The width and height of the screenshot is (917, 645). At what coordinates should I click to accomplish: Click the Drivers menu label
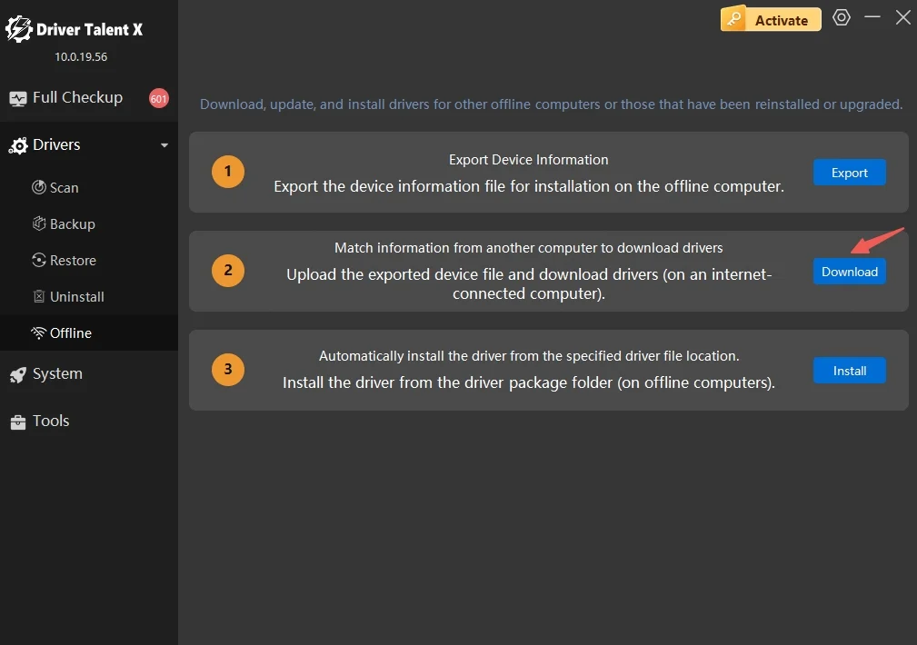point(56,144)
